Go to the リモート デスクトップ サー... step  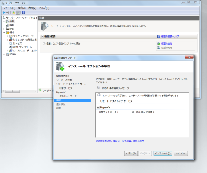72,84
